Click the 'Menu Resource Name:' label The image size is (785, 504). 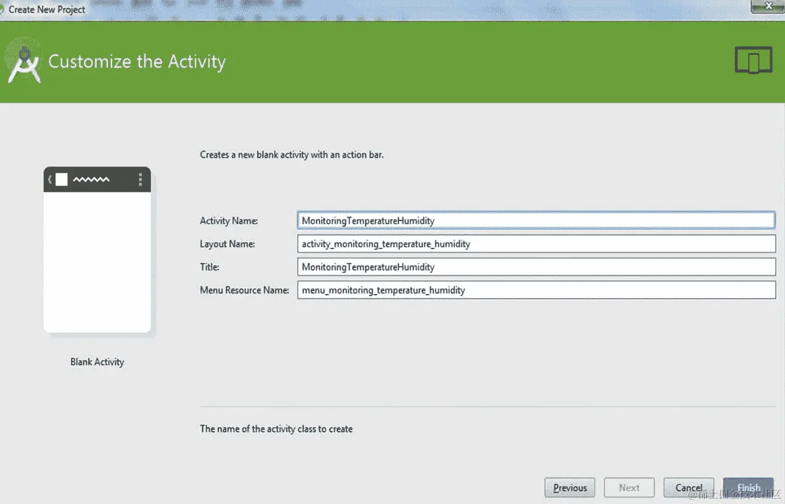coord(244,290)
